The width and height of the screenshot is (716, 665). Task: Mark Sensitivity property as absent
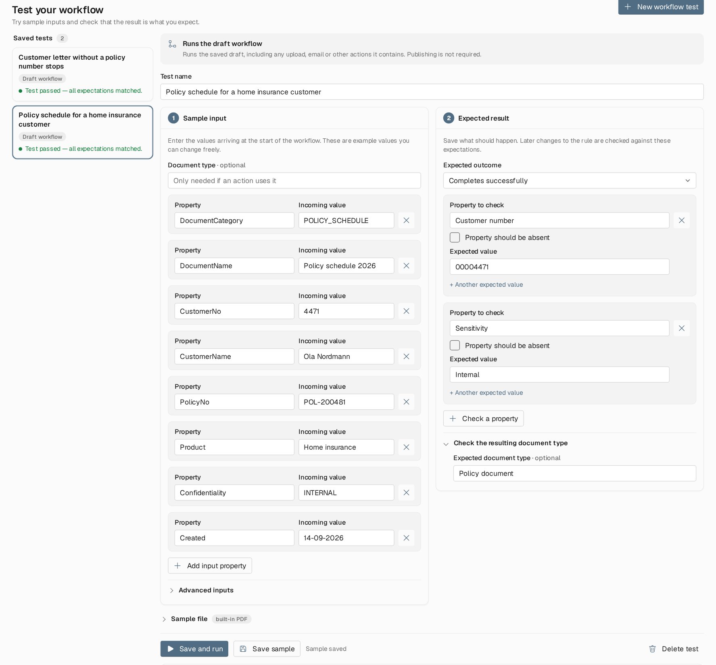455,346
